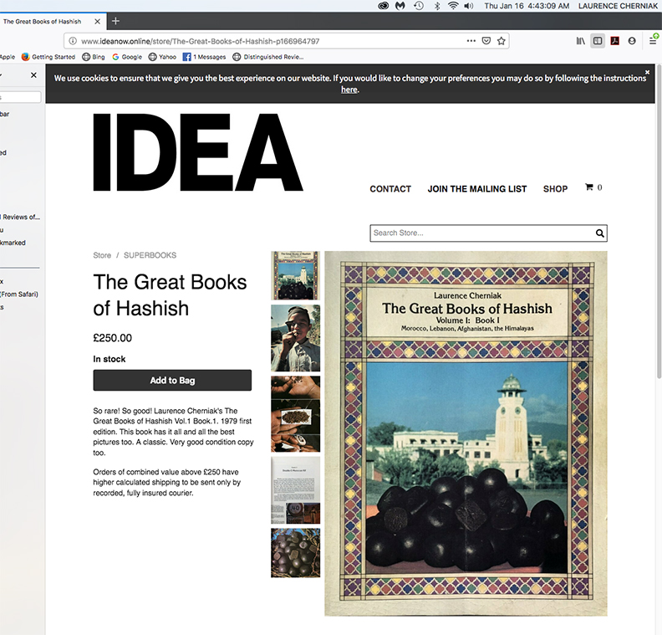The height and width of the screenshot is (635, 662).
Task: Open the CONTACT menu item
Action: pyautogui.click(x=390, y=189)
